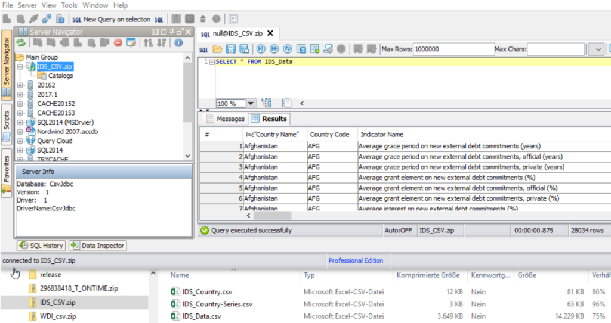
Task: Click the Data Inspector button
Action: (98, 246)
